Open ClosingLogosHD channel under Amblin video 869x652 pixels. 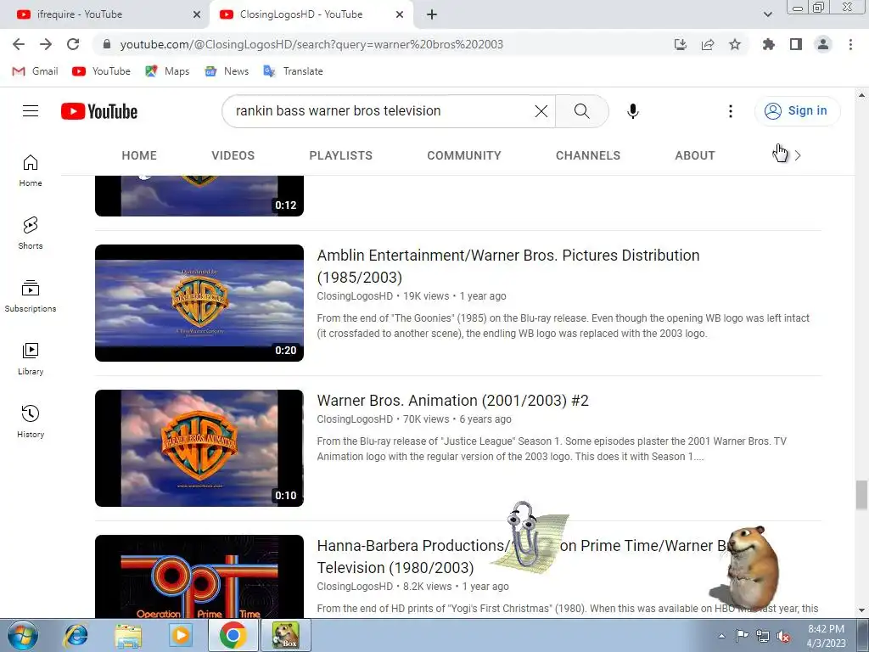click(355, 296)
